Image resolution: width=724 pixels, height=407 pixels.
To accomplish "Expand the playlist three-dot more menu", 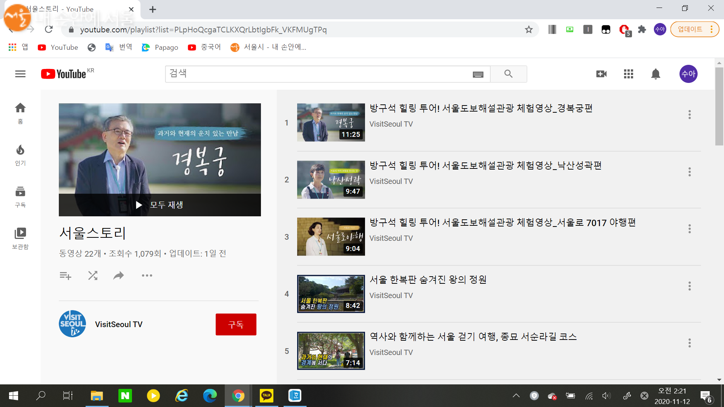I will (147, 275).
